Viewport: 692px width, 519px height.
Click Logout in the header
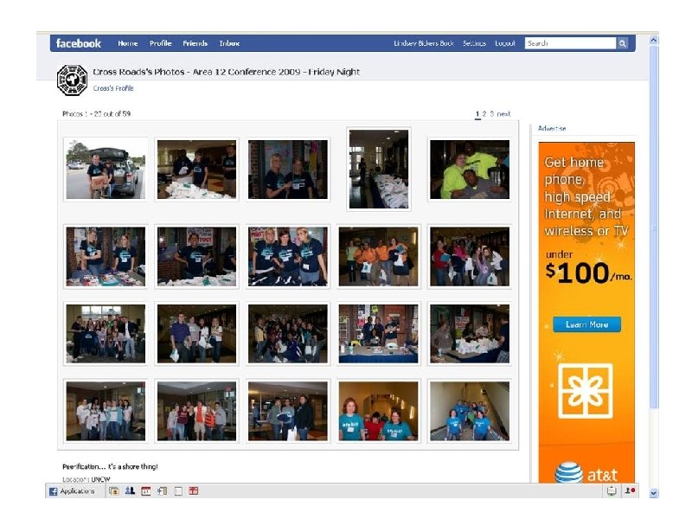[x=505, y=43]
